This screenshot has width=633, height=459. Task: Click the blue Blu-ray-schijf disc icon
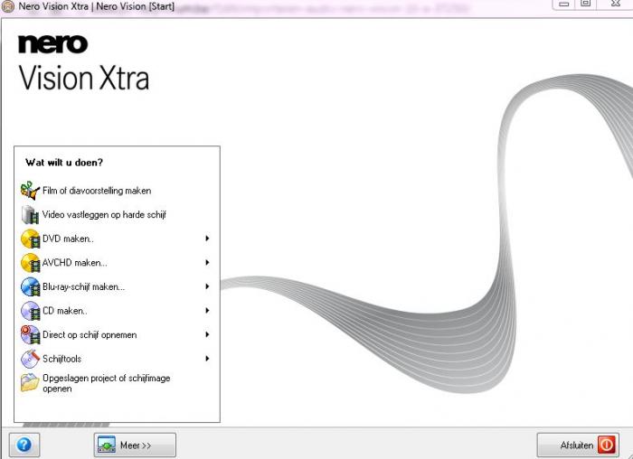point(30,286)
